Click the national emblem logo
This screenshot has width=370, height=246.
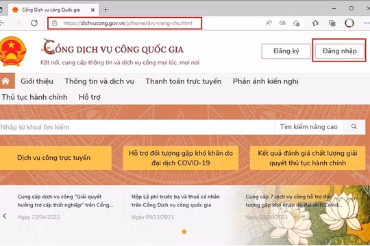(x=12, y=51)
